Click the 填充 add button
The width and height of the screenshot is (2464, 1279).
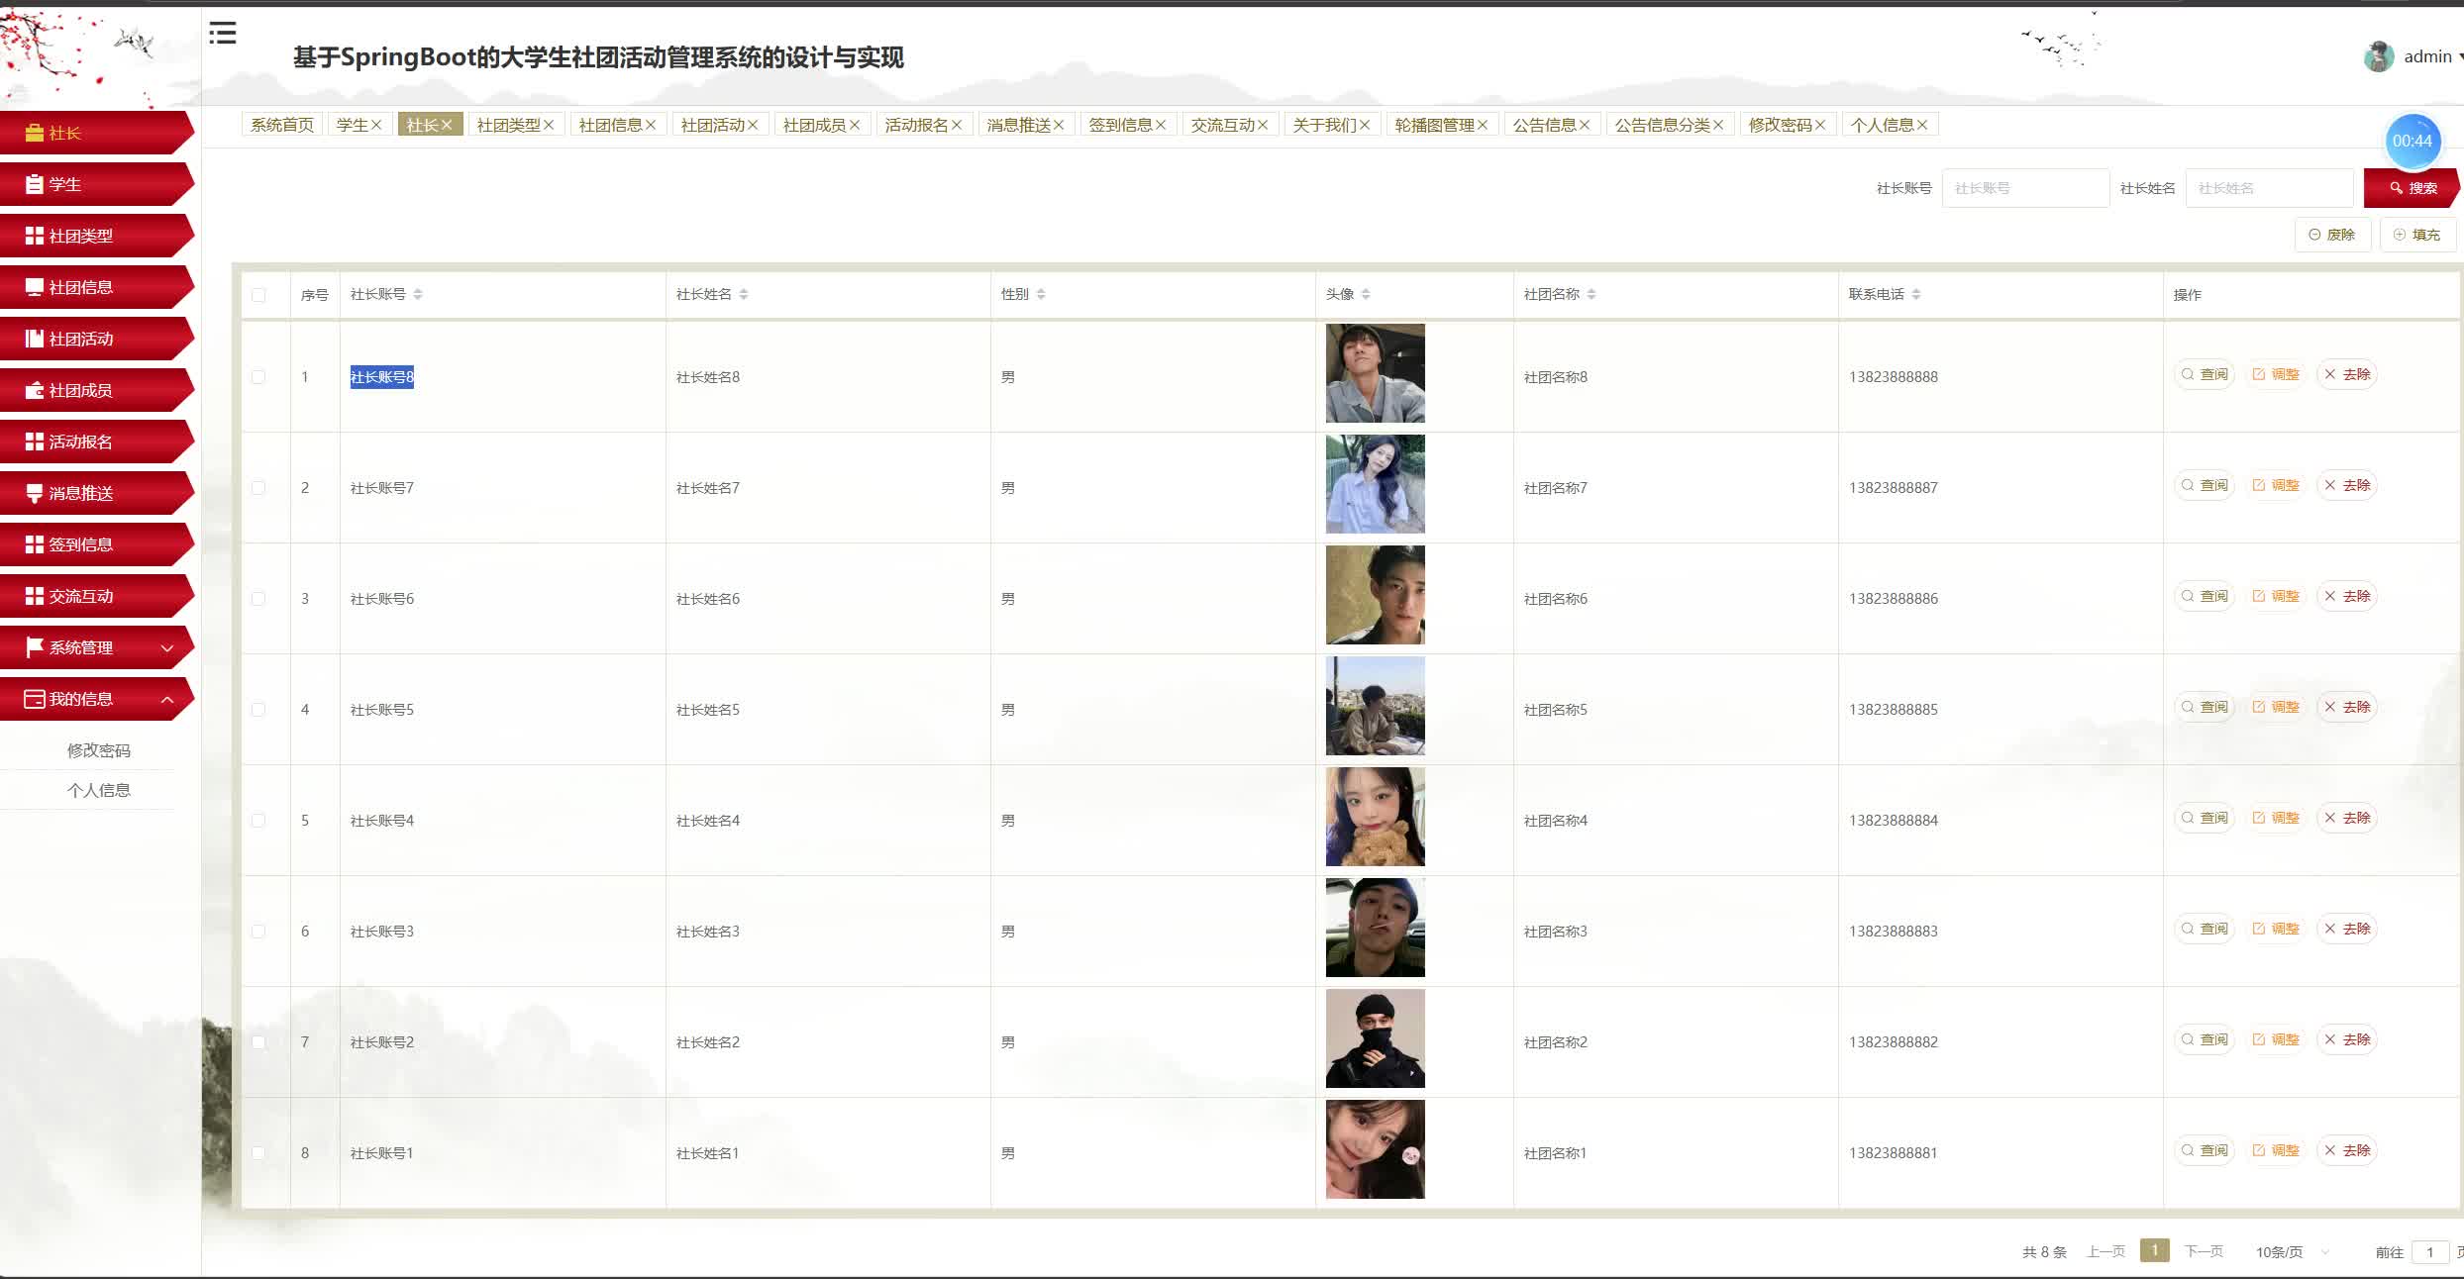tap(2416, 235)
